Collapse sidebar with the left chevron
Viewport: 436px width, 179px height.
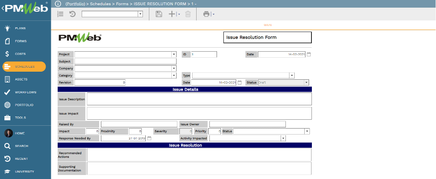2,8
